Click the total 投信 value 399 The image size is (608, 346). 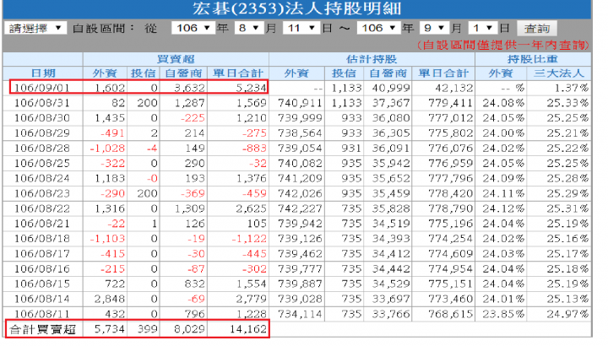coord(147,330)
